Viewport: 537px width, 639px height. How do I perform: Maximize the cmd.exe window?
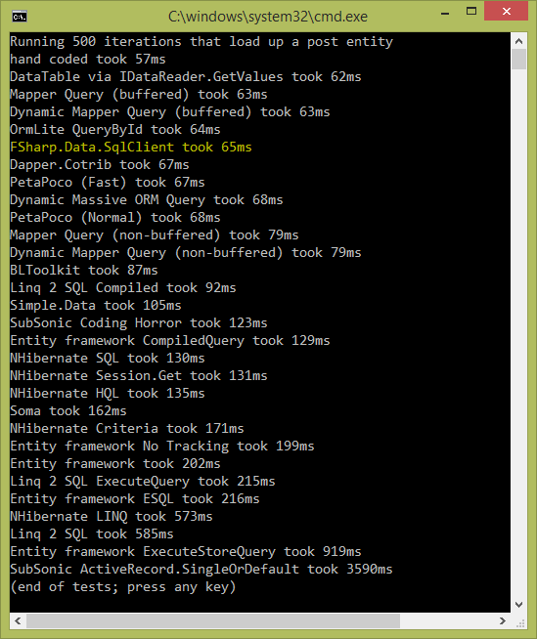coord(471,12)
